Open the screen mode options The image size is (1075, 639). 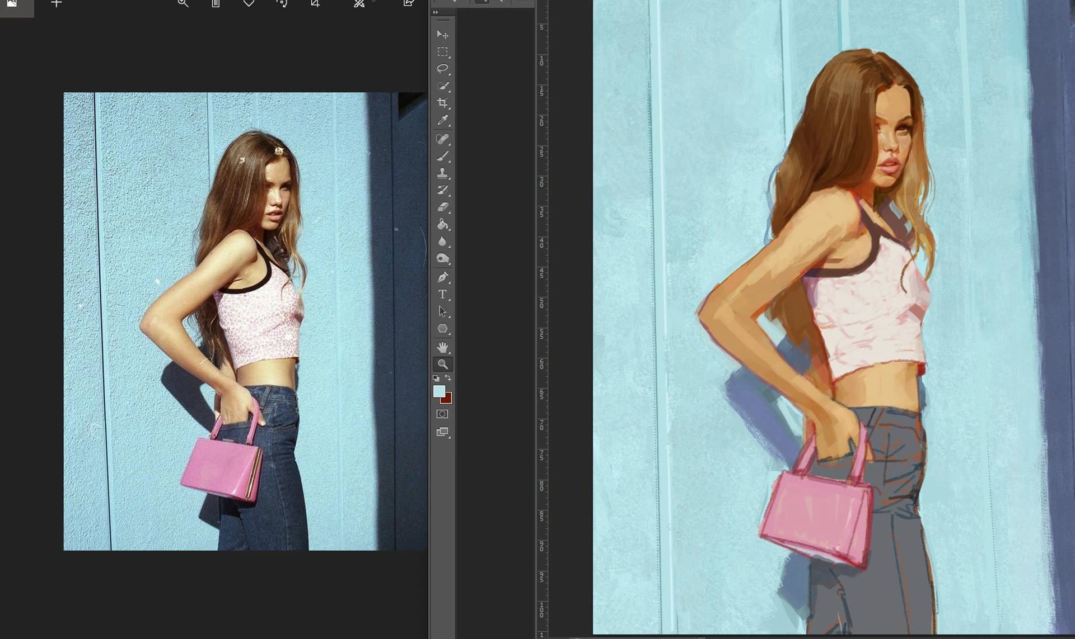pyautogui.click(x=442, y=432)
